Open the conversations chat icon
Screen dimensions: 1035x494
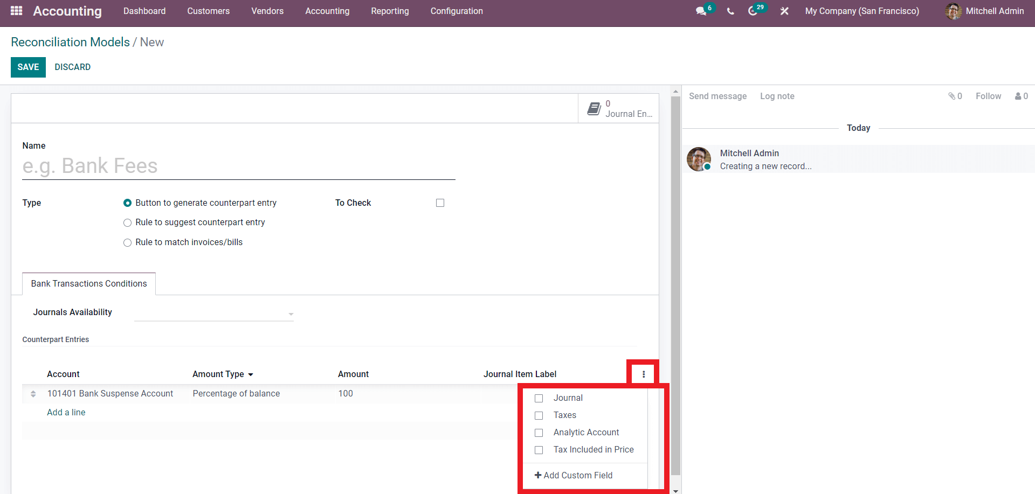pos(701,11)
